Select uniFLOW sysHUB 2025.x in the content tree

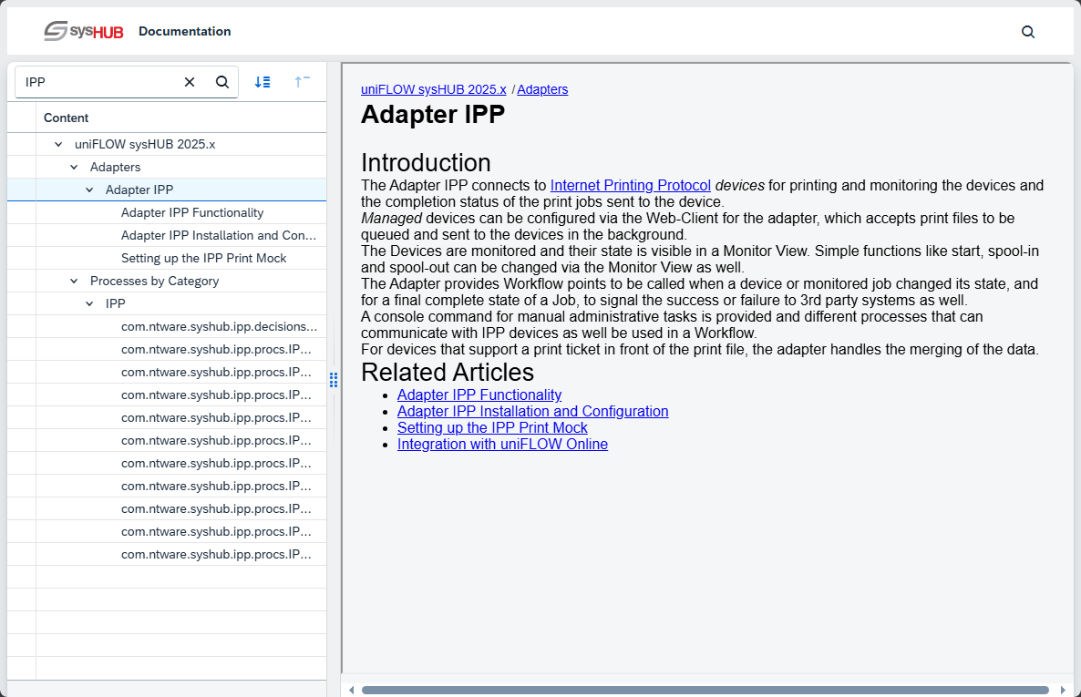click(146, 144)
